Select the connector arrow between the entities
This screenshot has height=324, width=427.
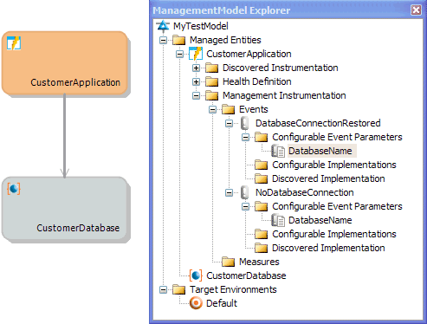pyautogui.click(x=64, y=136)
